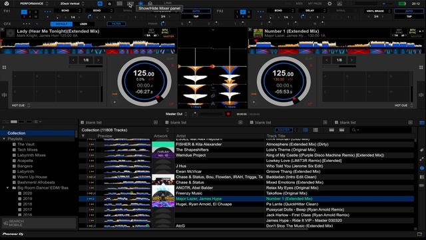Increase deck 1 beat loop size
Image resolution: width=426 pixels, height=240 pixels.
coord(99,60)
